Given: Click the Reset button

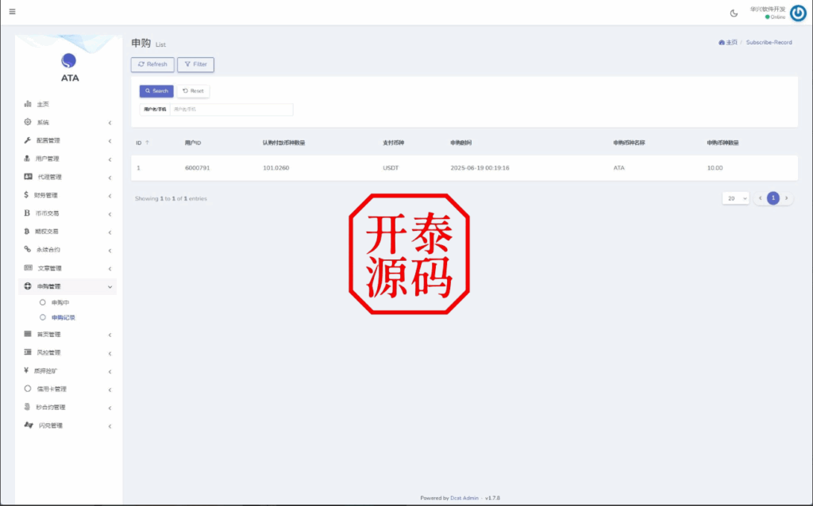Looking at the screenshot, I should (x=193, y=91).
